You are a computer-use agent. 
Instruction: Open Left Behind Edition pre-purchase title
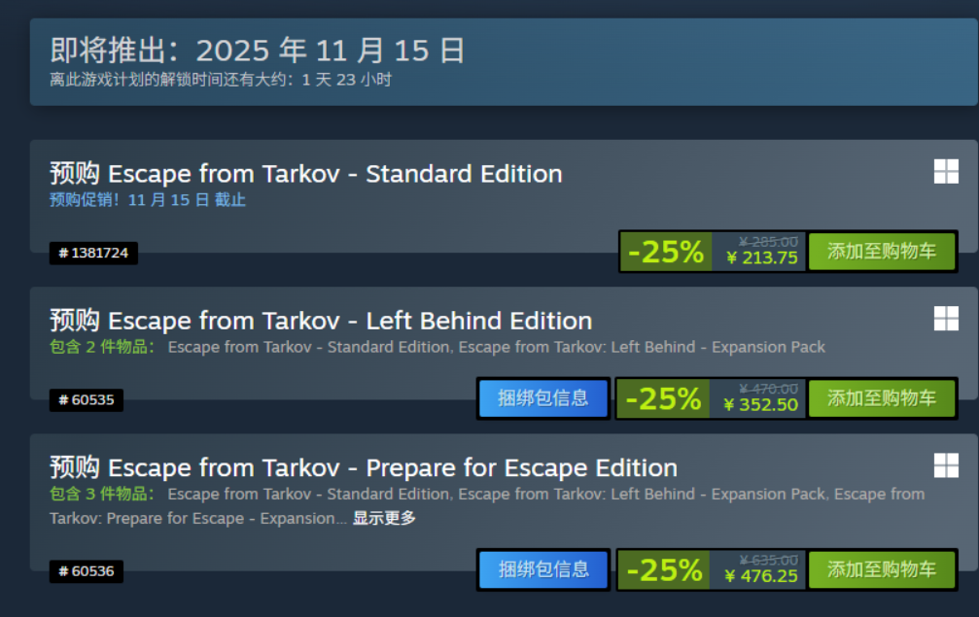(321, 321)
